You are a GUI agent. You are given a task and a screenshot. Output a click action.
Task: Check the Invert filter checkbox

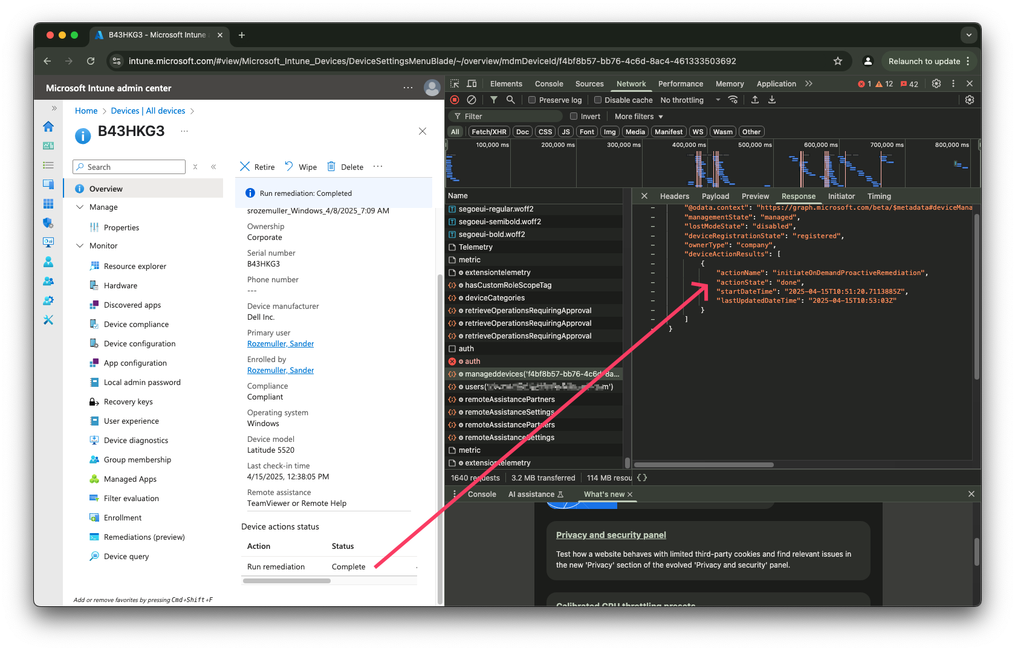pos(574,116)
